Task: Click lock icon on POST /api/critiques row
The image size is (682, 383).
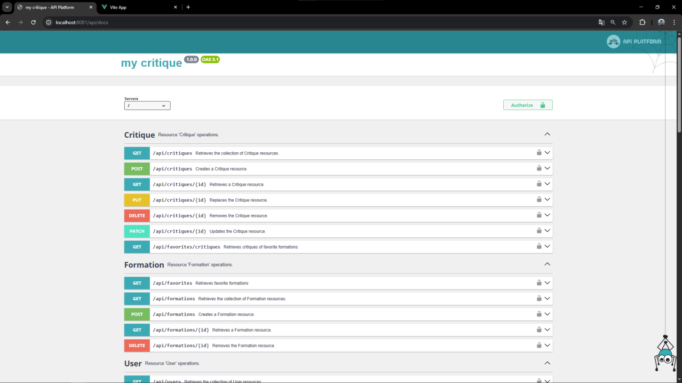Action: point(539,168)
